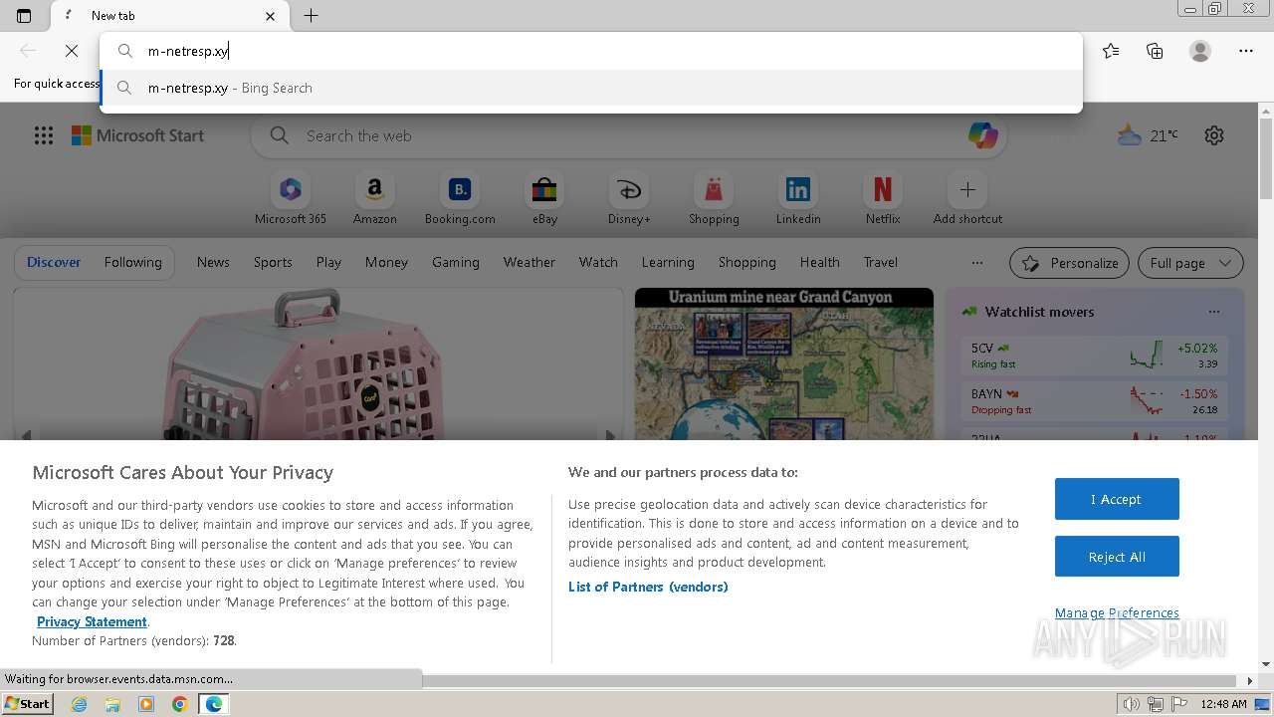Open Watchlist movers options ellipsis
This screenshot has height=717, width=1274.
point(1213,312)
